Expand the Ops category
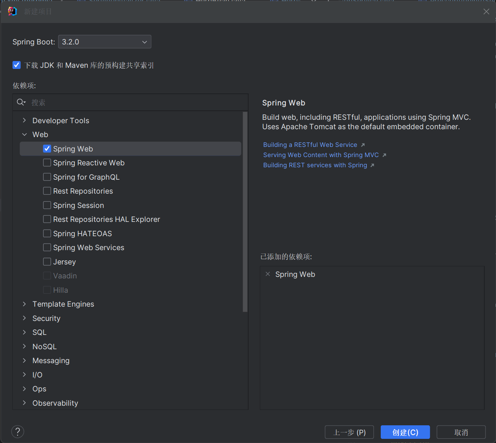Screen dimensions: 496x443 [x=24, y=389]
